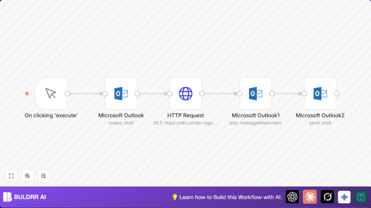Open the black slashed-circle AI icon
371x208 pixels.
pos(327,197)
